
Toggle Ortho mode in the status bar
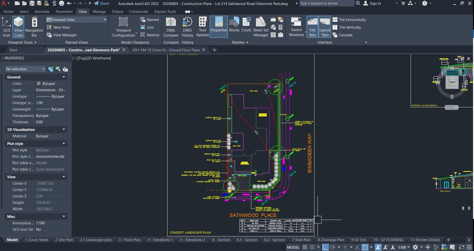(325, 247)
